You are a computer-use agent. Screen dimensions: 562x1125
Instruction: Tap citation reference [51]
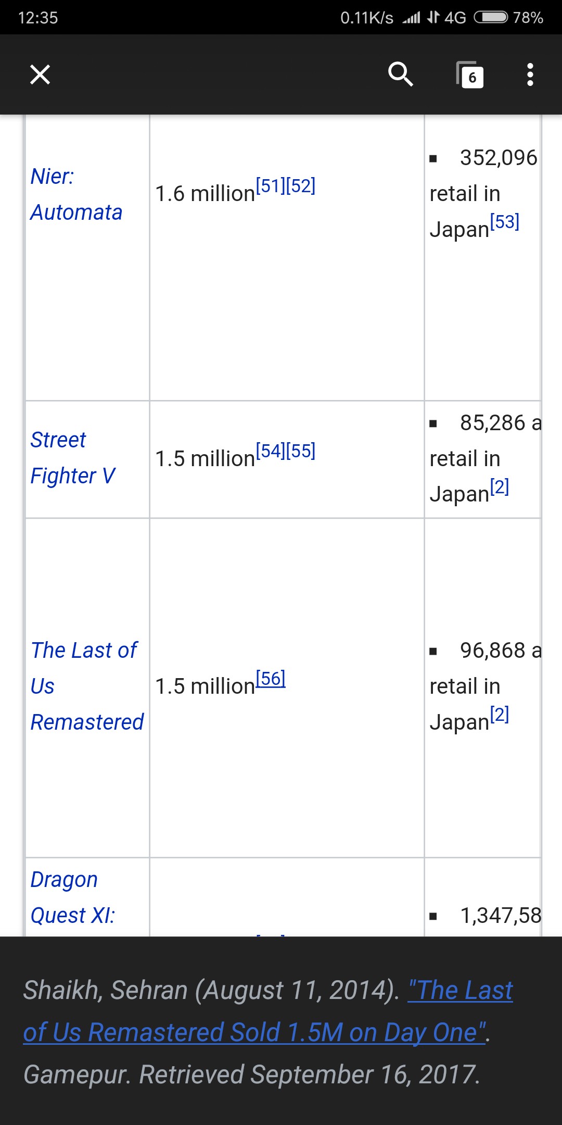[271, 186]
